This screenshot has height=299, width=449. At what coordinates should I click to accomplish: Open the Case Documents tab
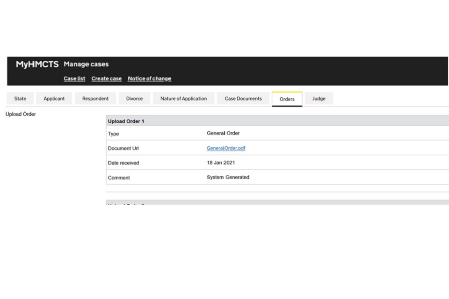click(243, 99)
